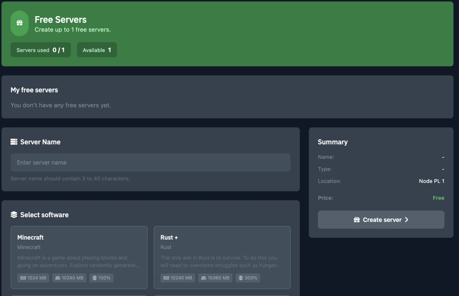The width and height of the screenshot is (459, 296).
Task: Click the server rack icon beside Server Name
Action: point(14,142)
